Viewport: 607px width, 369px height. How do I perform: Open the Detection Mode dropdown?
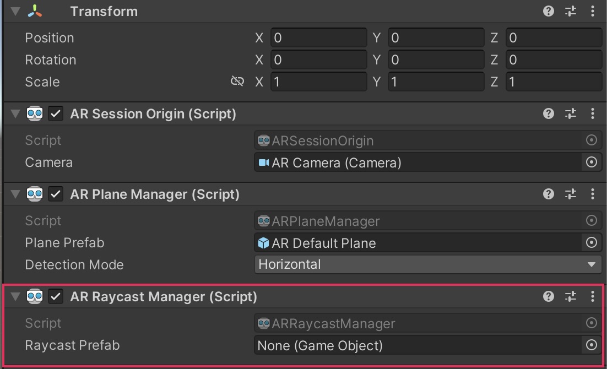tap(427, 264)
